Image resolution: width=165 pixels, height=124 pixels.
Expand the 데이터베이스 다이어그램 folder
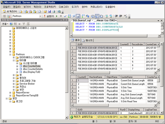[x=14, y=58]
